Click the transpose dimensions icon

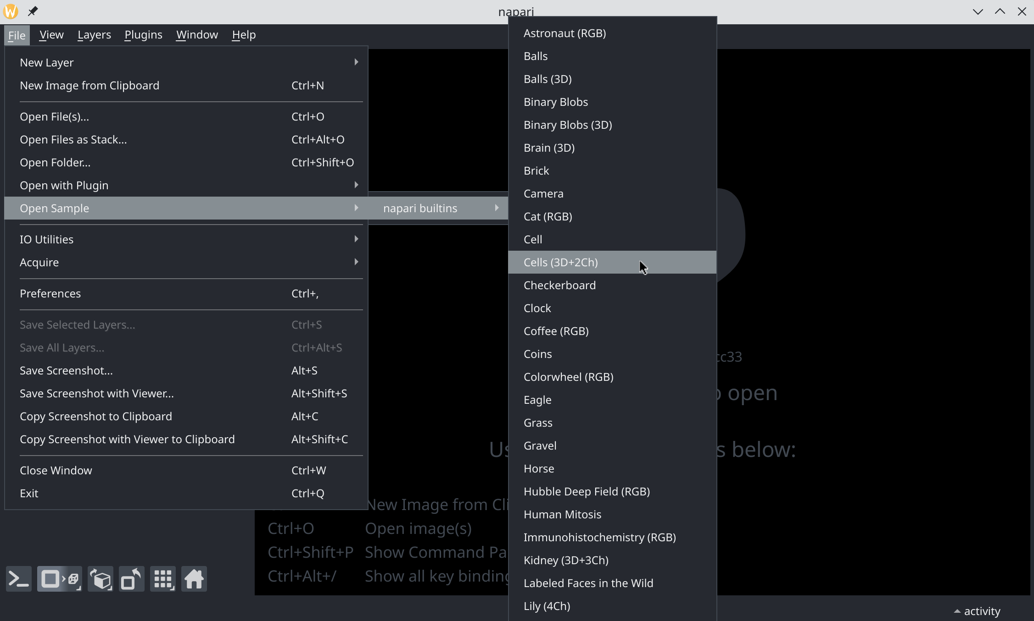click(131, 579)
